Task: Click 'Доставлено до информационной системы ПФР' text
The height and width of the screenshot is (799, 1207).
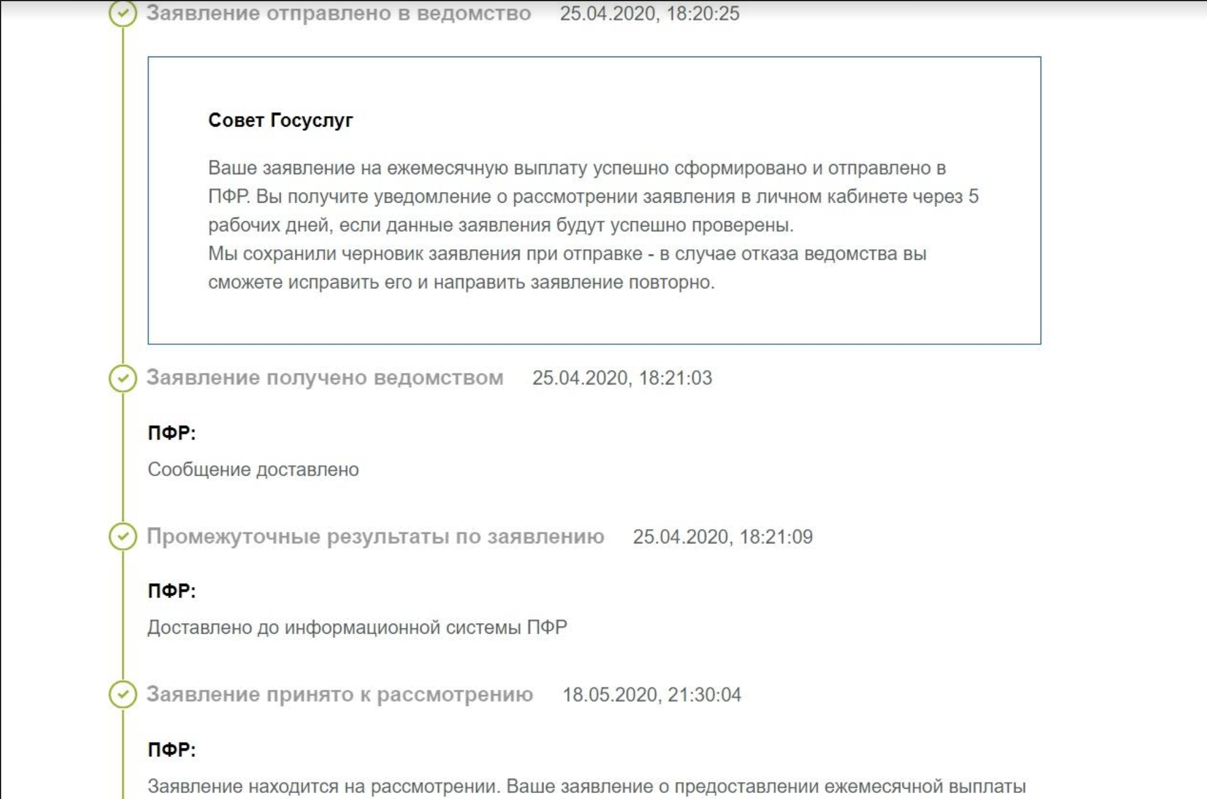Action: pos(357,627)
